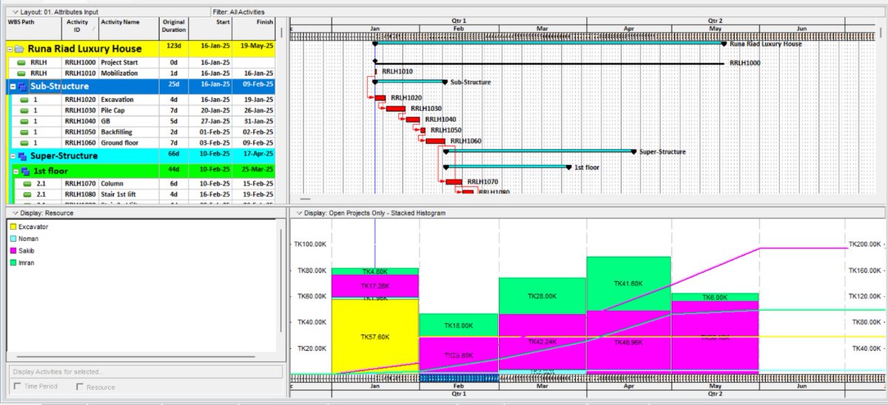Viewport: 888px width, 405px height.
Task: Click the activity icon in the GB row
Action: coord(24,120)
